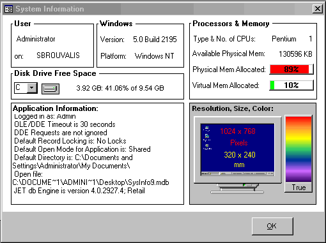The height and width of the screenshot is (243, 326).
Task: Click the 1024 x 768 resolution text
Action: pos(238,131)
